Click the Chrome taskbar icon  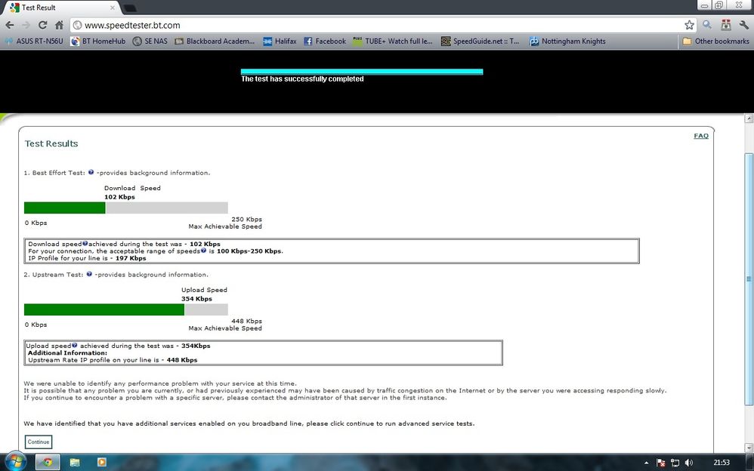pos(48,463)
